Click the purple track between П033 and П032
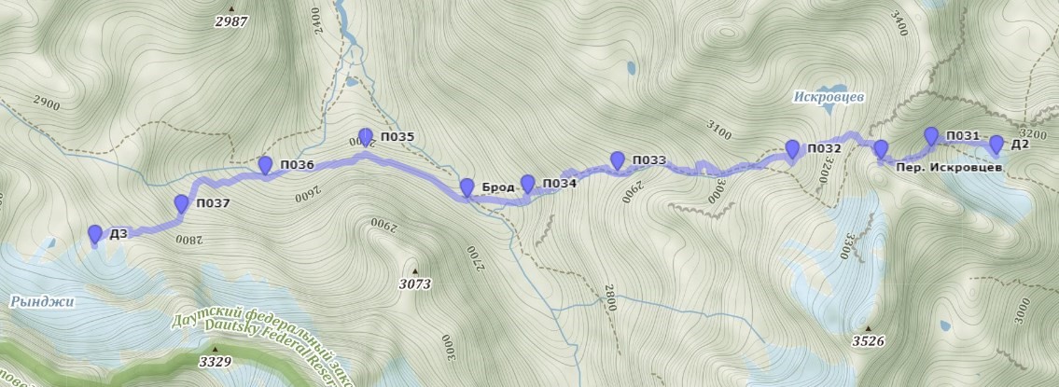 tap(709, 167)
